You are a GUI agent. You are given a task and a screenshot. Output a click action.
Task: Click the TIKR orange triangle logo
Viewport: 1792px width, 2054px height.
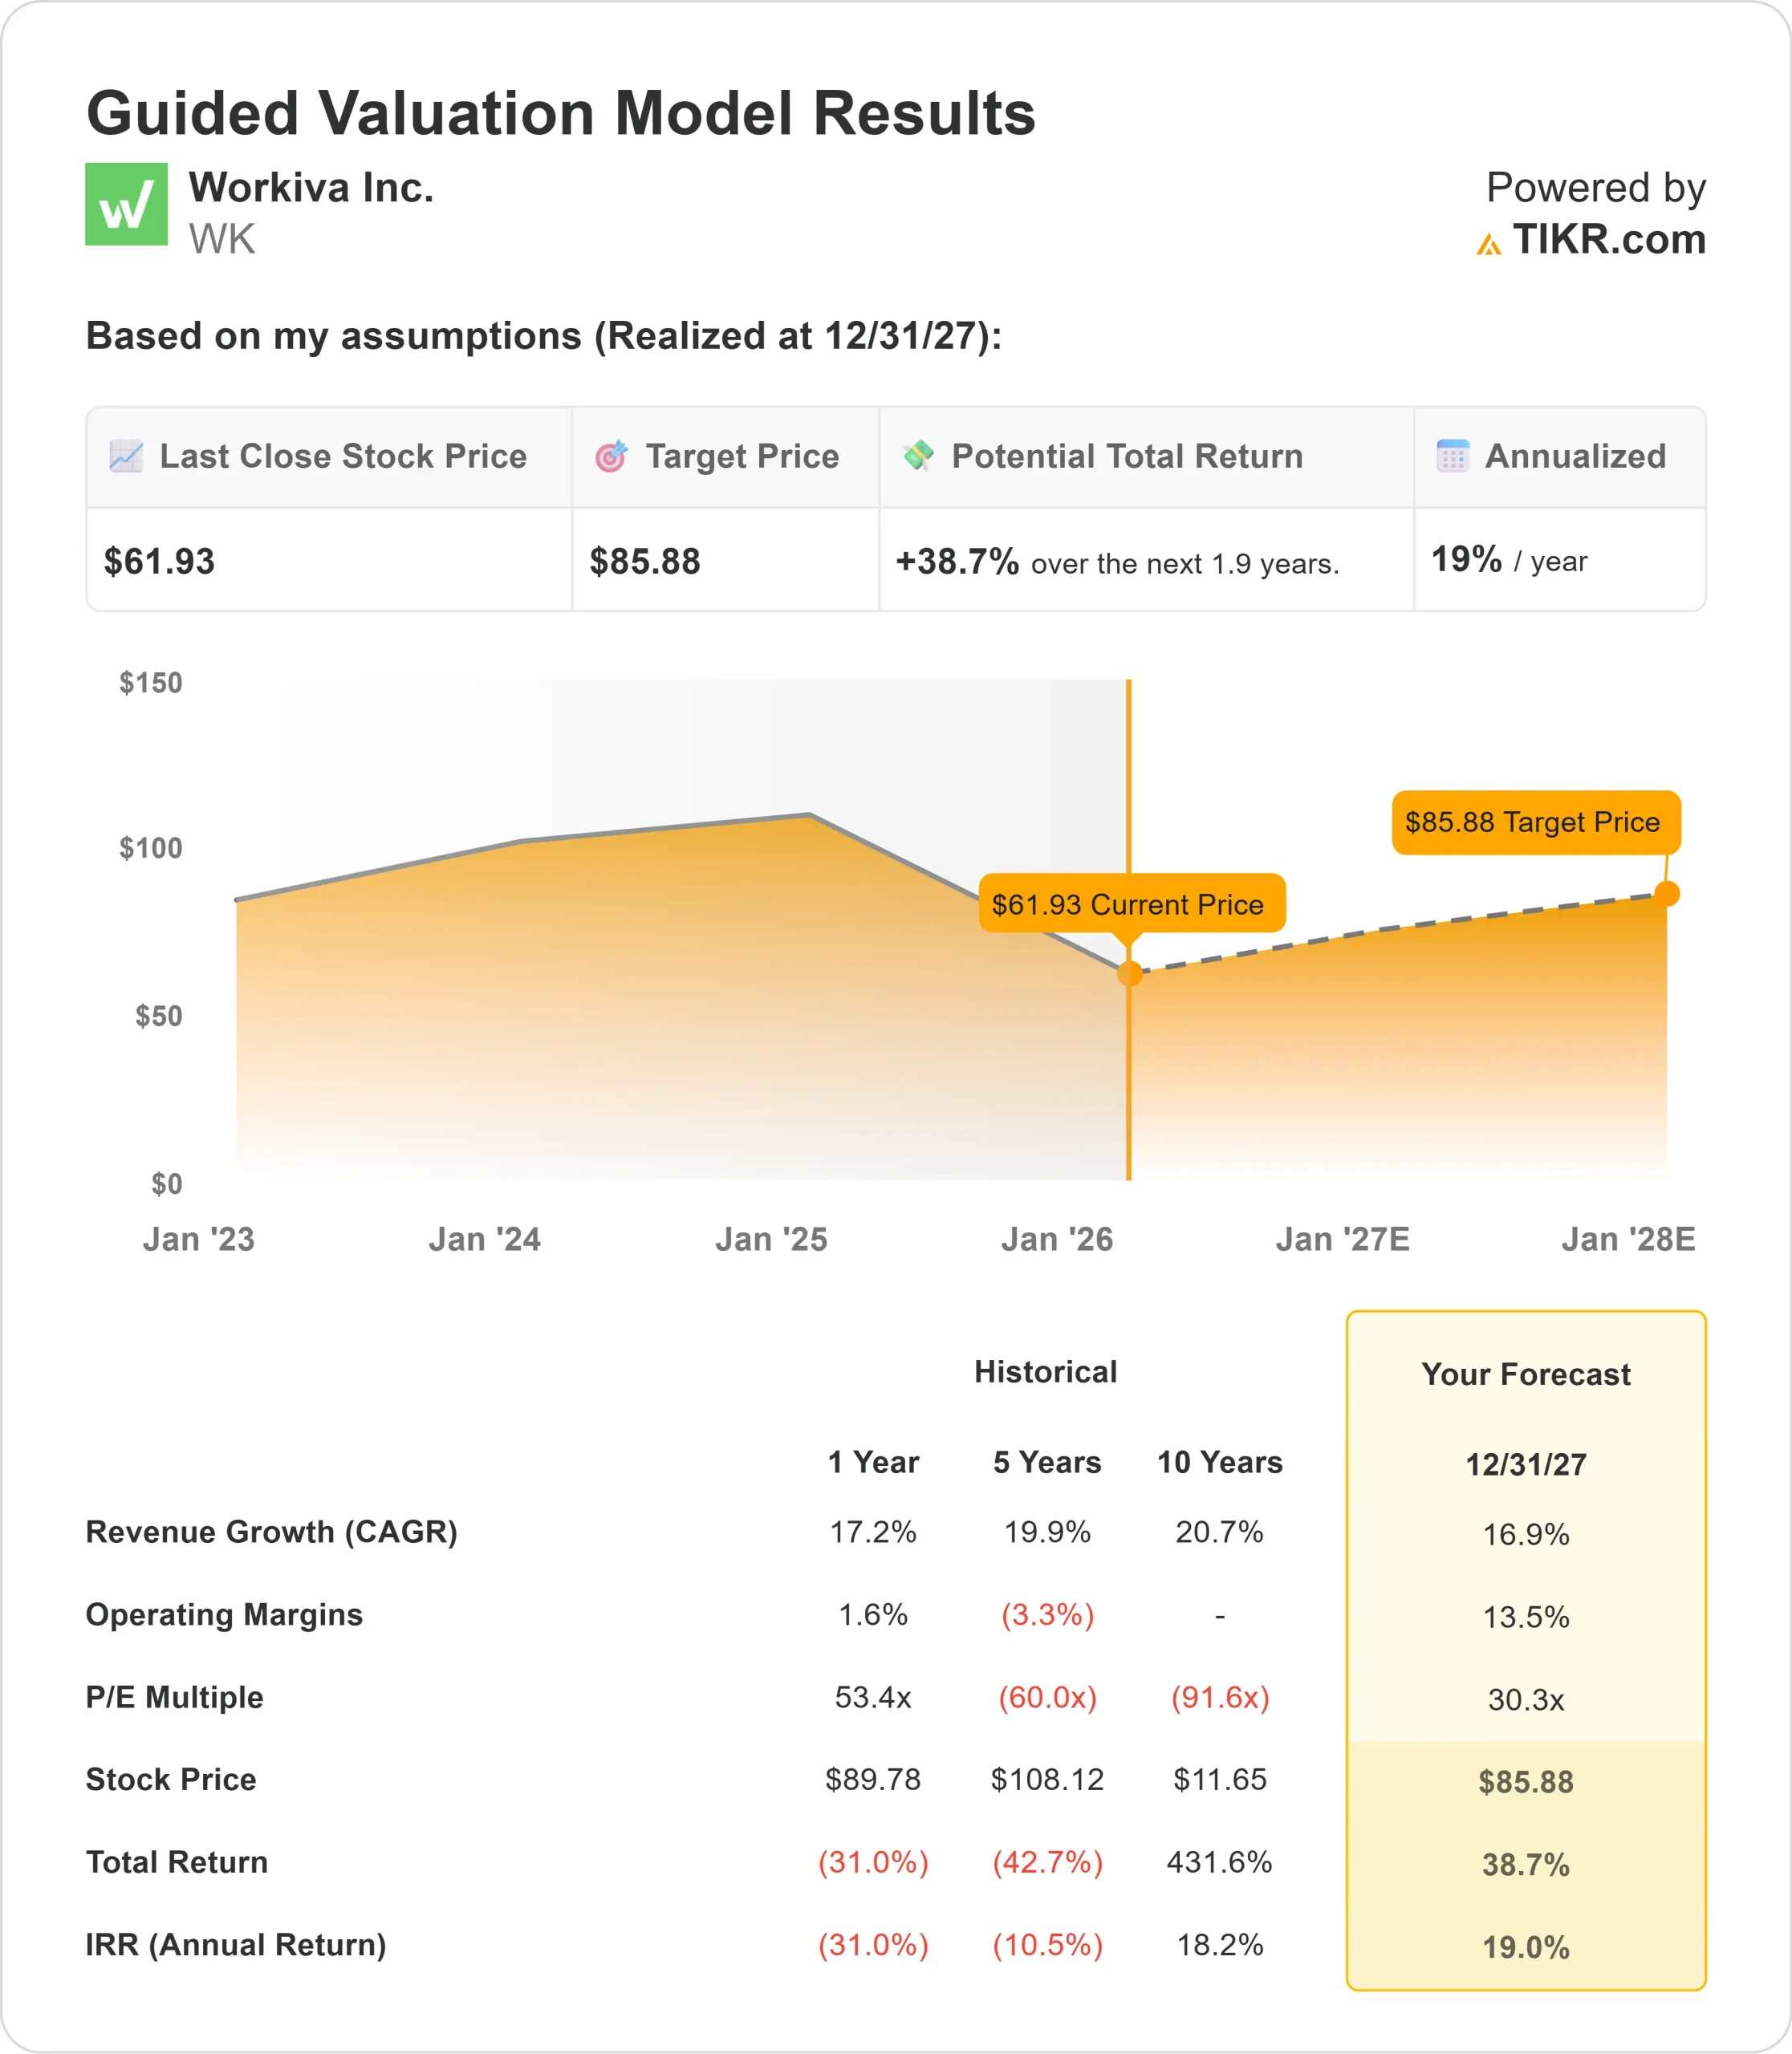(1488, 244)
